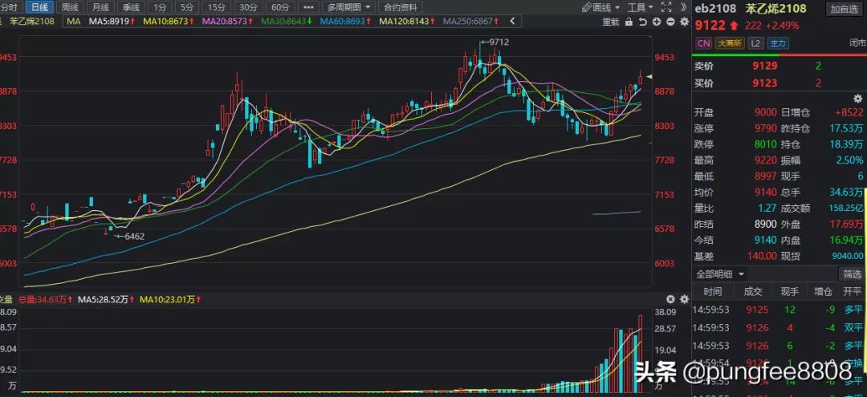
Task: Open the 全部明细 details dropdown
Action: (x=722, y=273)
